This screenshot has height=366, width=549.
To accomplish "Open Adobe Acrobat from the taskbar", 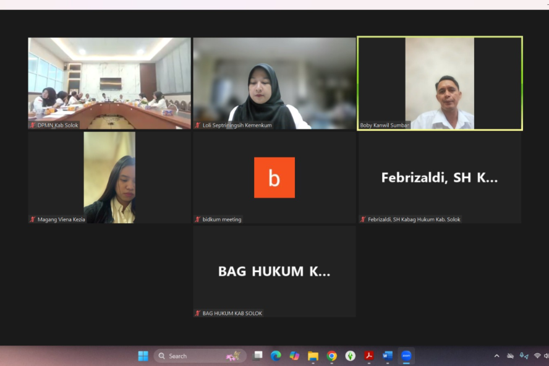I will click(x=369, y=356).
